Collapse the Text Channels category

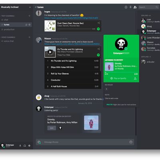coord(8,16)
